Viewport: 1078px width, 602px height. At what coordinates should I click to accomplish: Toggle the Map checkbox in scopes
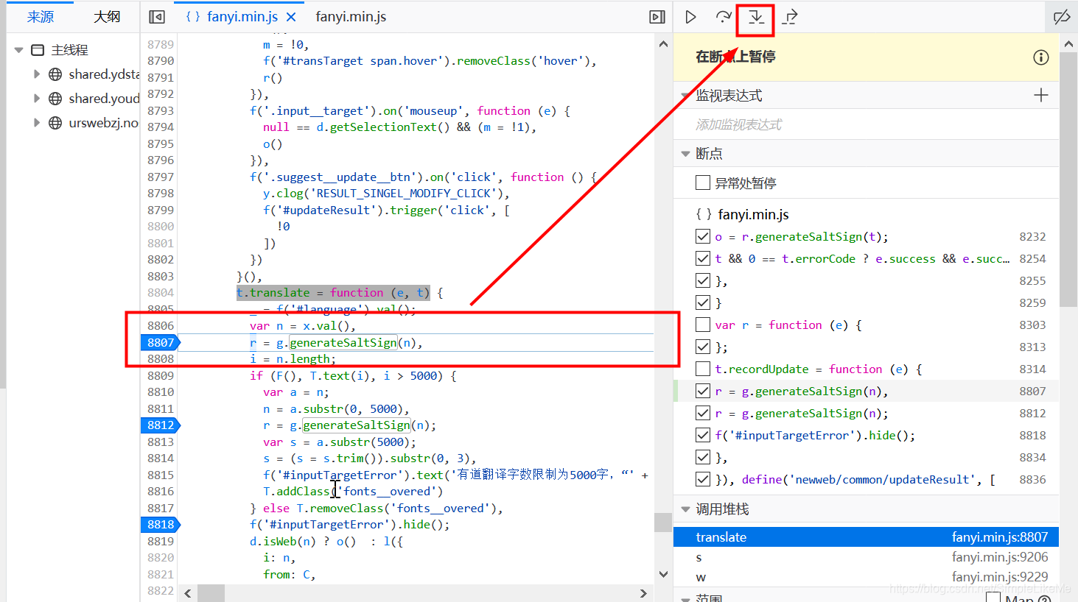pyautogui.click(x=993, y=598)
